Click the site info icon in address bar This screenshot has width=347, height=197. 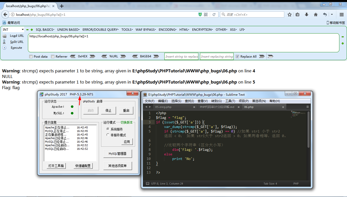click(13, 15)
